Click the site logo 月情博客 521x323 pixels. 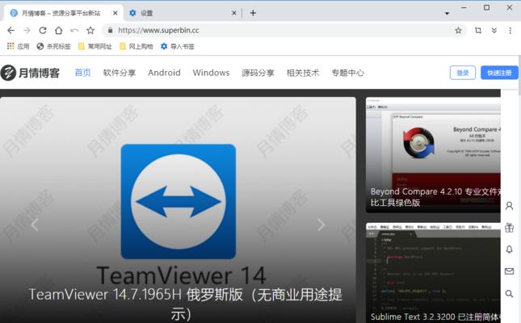[x=30, y=73]
